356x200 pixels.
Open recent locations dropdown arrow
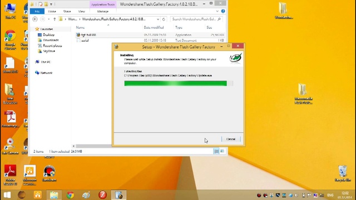(48, 19)
